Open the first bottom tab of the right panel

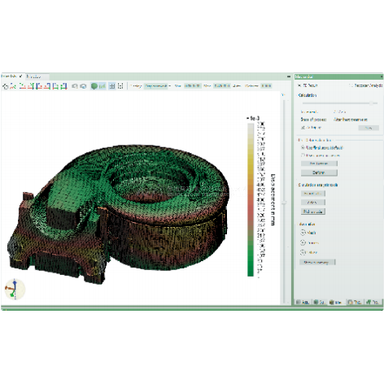[x=303, y=302]
